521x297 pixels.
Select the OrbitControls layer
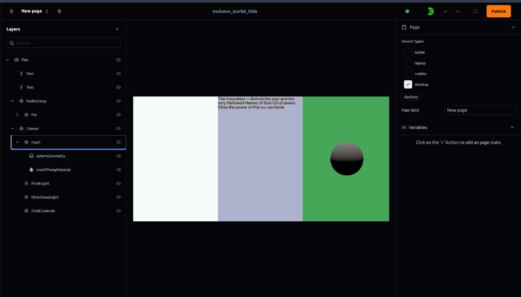click(43, 211)
